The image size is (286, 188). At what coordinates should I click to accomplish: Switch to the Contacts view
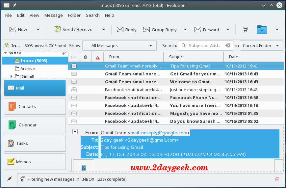35,106
